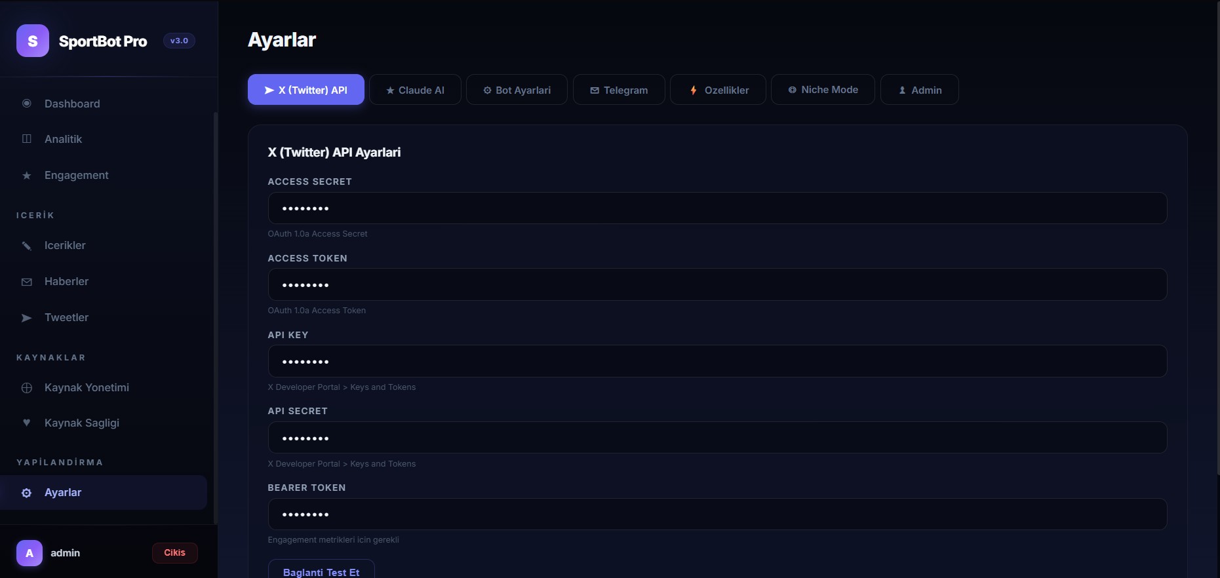The image size is (1220, 578).
Task: Click the Cikis logout button
Action: 175,552
